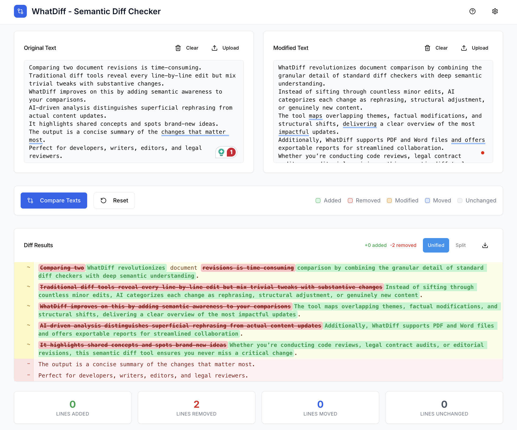Click the Lines Removed stat card
The width and height of the screenshot is (517, 430).
197,407
